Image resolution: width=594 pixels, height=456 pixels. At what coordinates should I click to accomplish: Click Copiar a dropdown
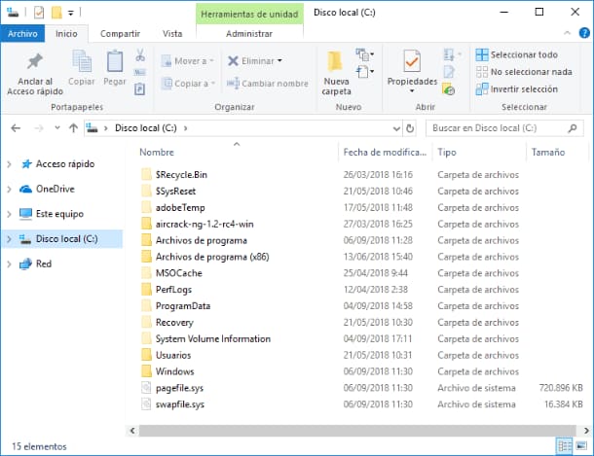[188, 84]
